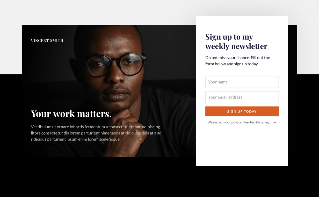Click the 'Do not miss your chance' paragraph
The width and height of the screenshot is (319, 197).
(238, 61)
